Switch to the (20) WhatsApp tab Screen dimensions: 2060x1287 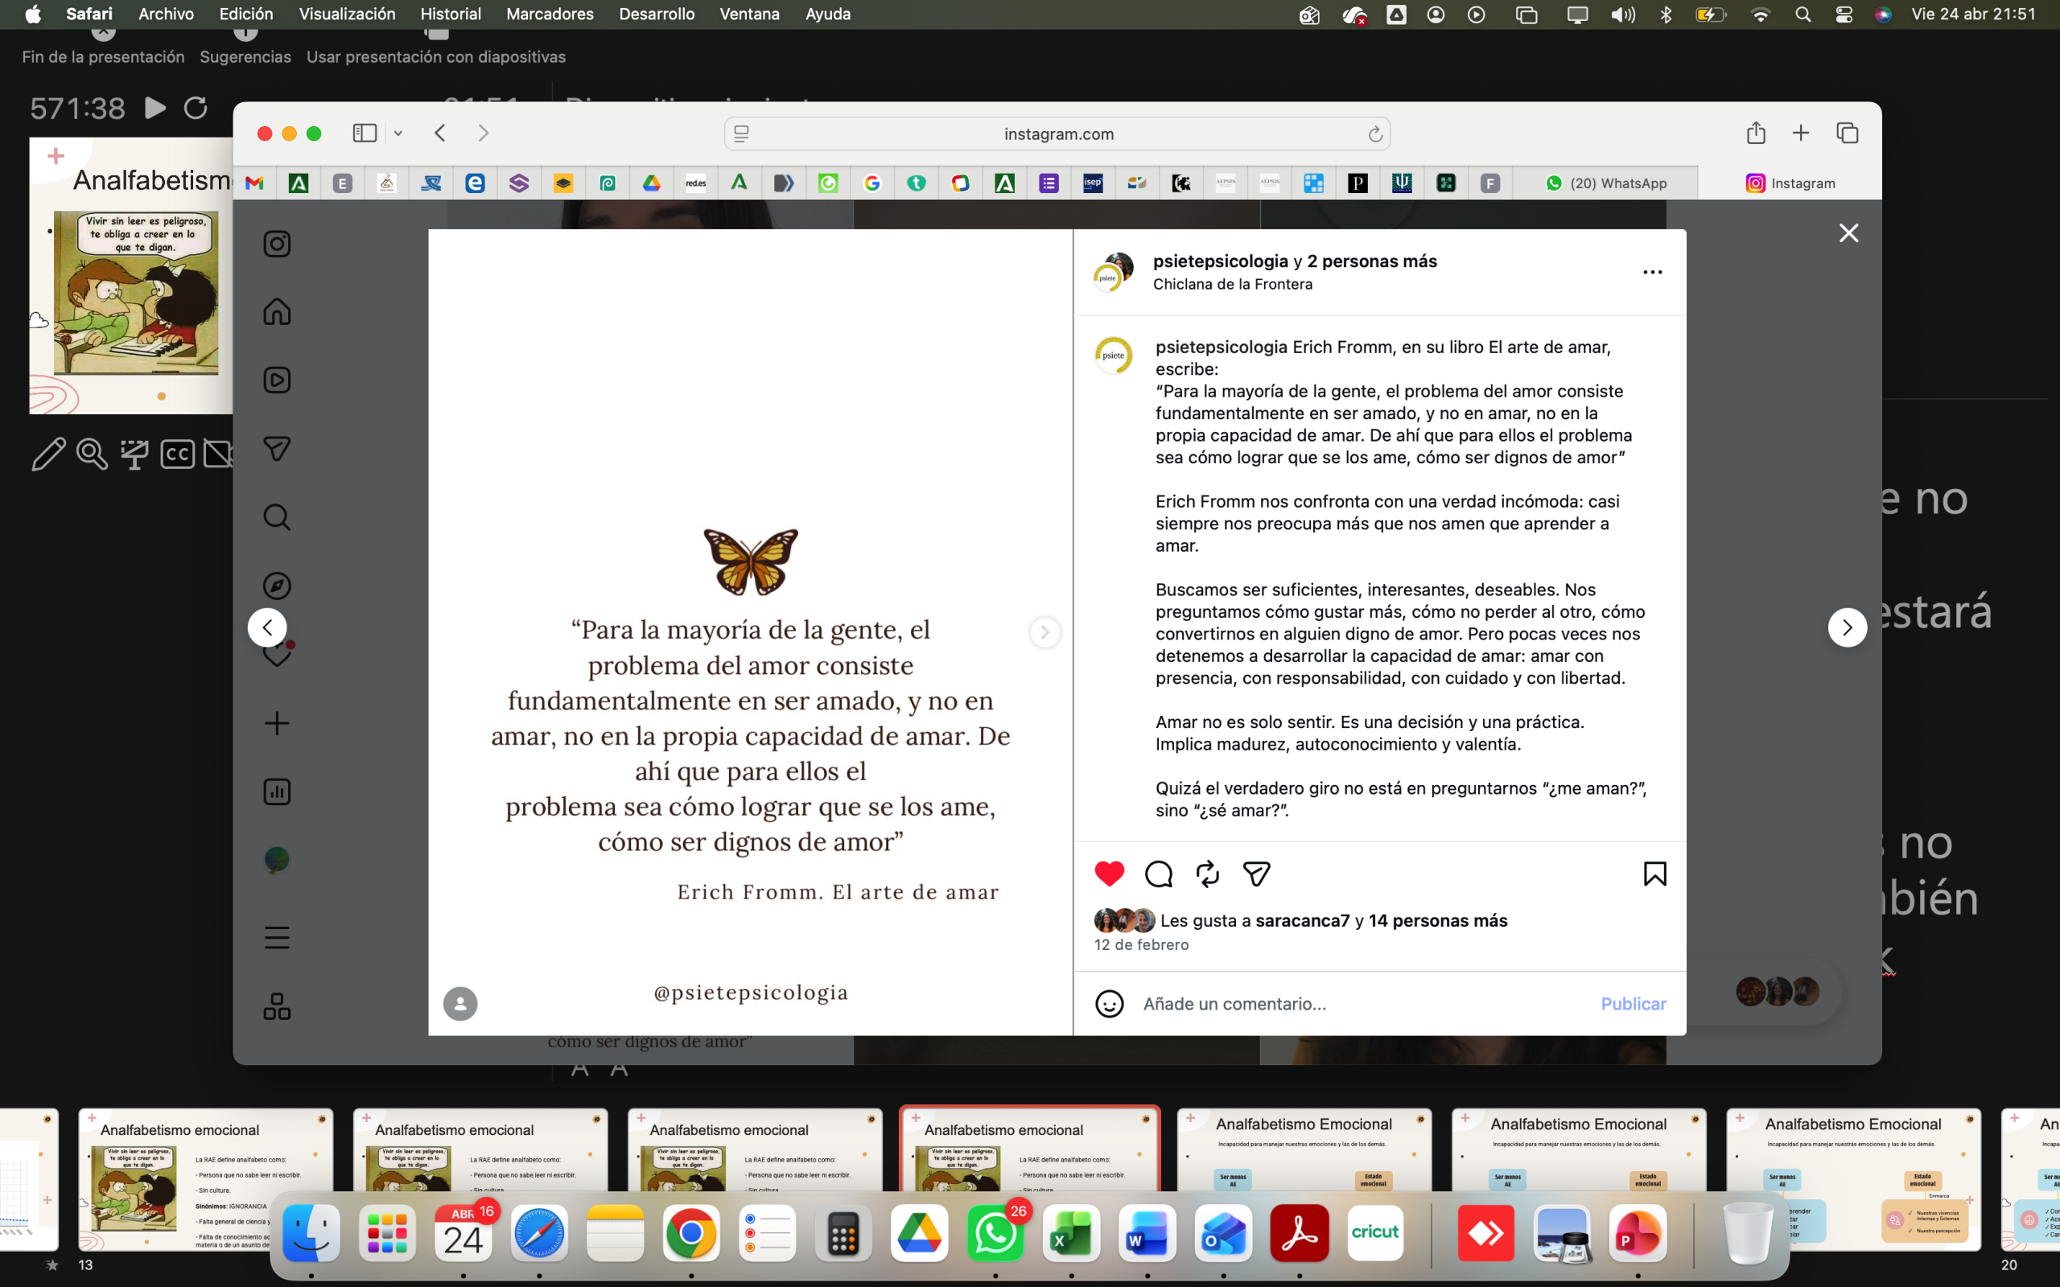[x=1605, y=183]
